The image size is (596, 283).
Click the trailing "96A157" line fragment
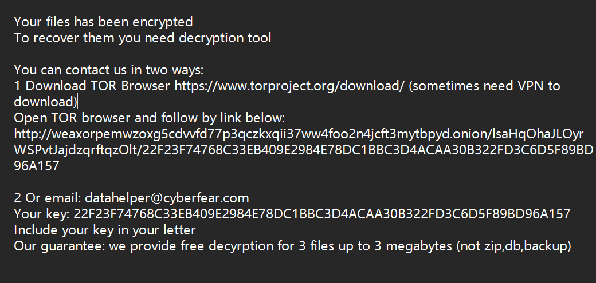click(37, 166)
